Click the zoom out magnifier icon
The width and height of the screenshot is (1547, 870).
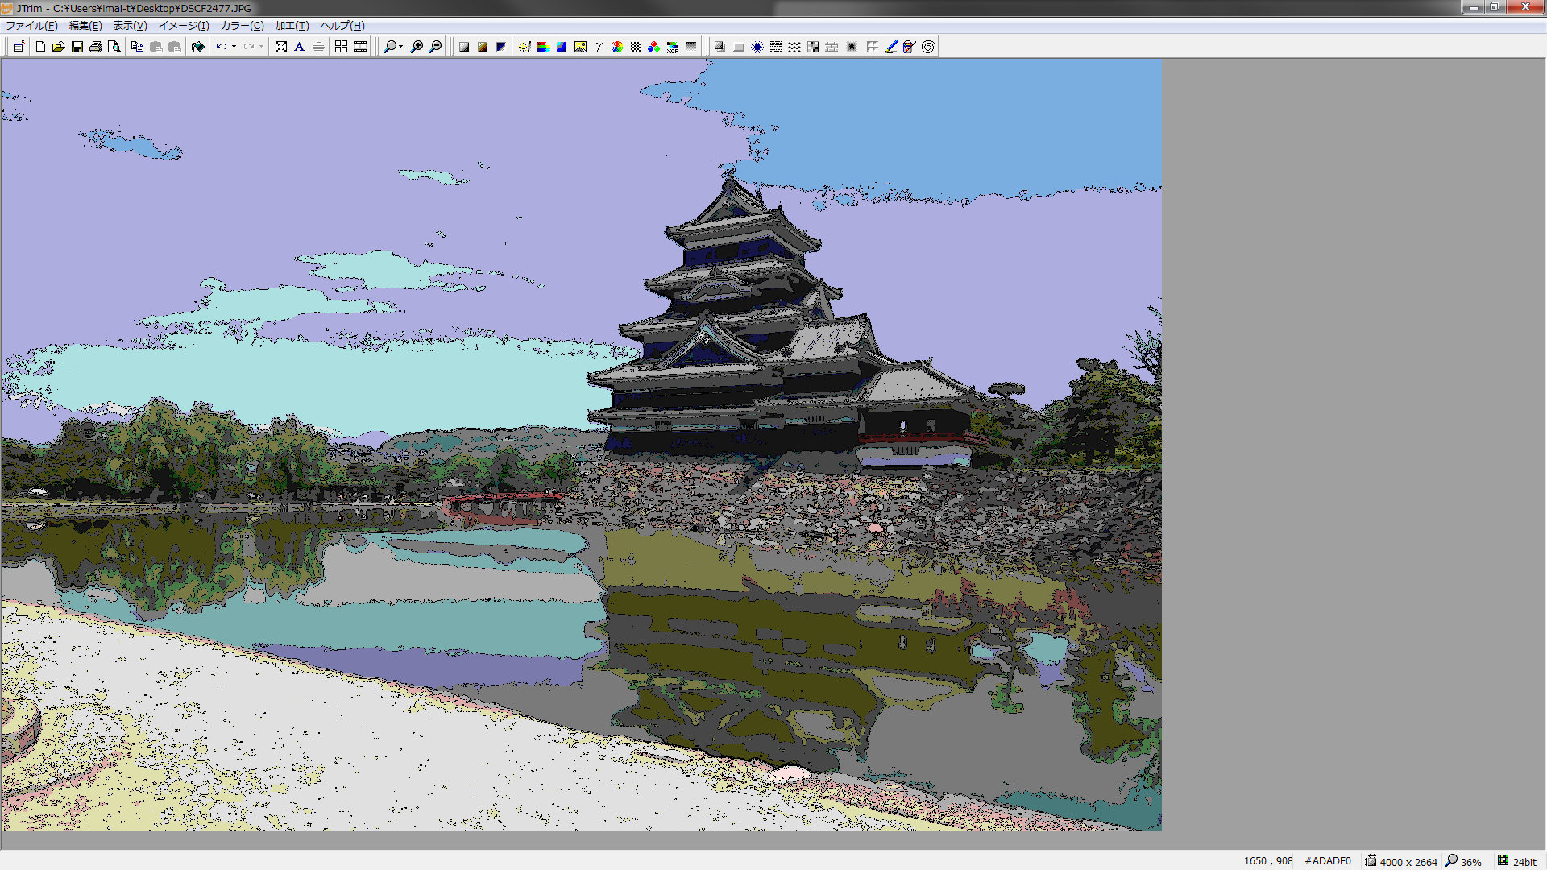[435, 47]
